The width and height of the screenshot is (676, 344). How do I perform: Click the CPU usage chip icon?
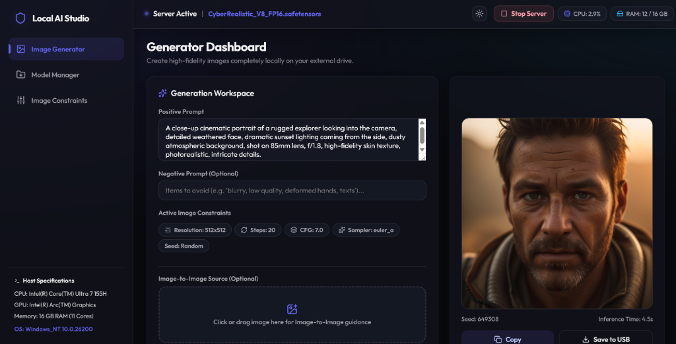tap(567, 14)
